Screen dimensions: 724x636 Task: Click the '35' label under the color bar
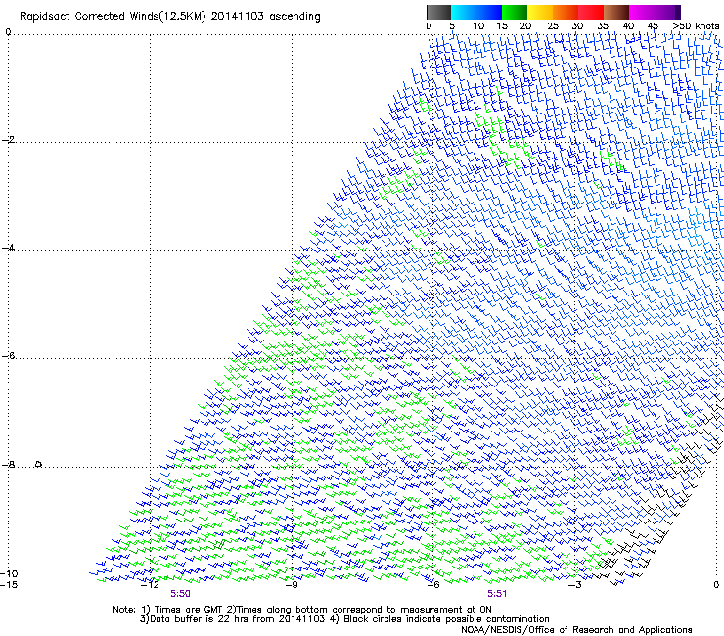[x=603, y=26]
